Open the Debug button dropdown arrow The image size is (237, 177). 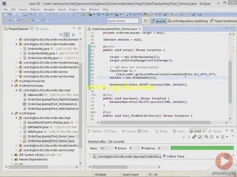[x=103, y=14]
